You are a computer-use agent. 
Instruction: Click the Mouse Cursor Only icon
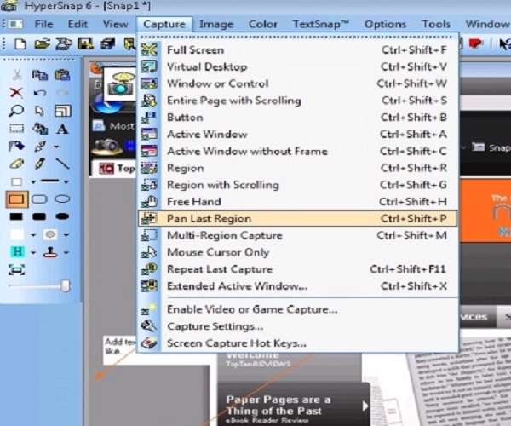click(149, 252)
